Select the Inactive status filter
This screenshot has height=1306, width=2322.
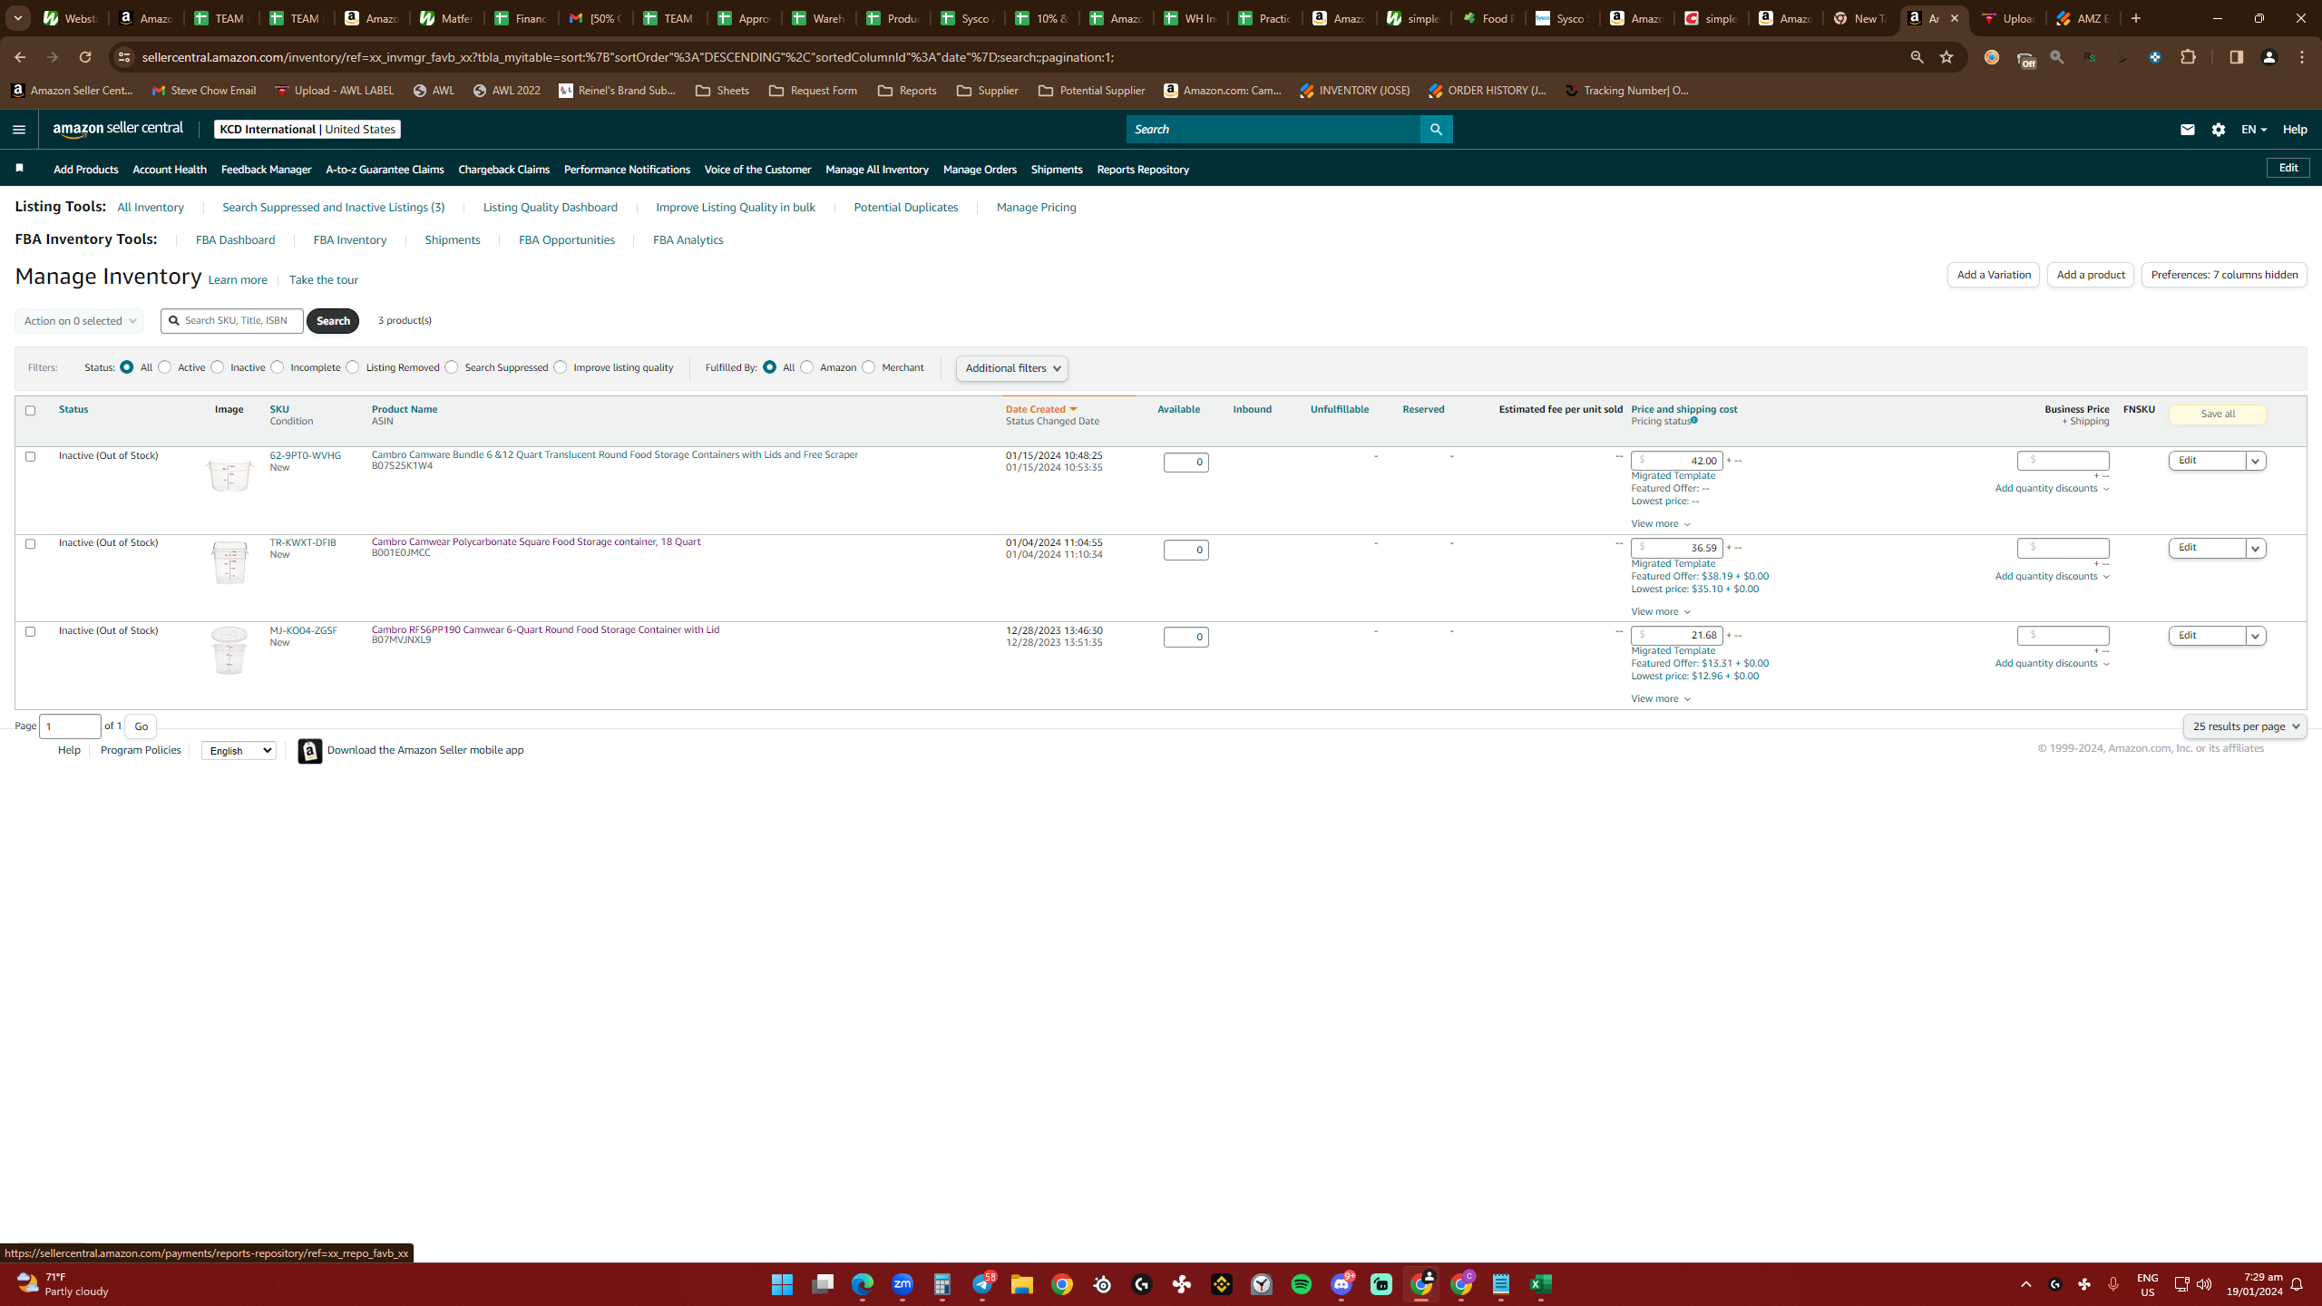point(217,367)
